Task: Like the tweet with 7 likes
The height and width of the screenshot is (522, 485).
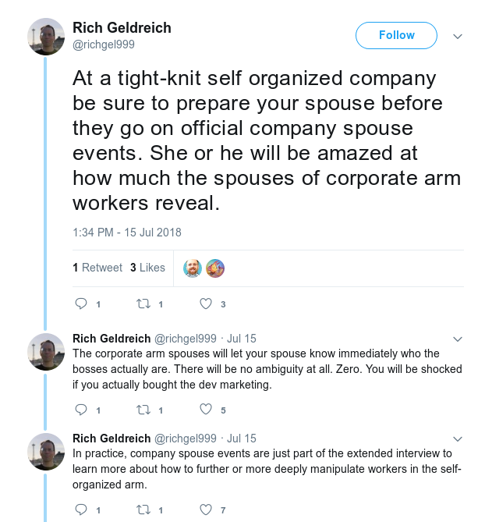Action: 206,510
